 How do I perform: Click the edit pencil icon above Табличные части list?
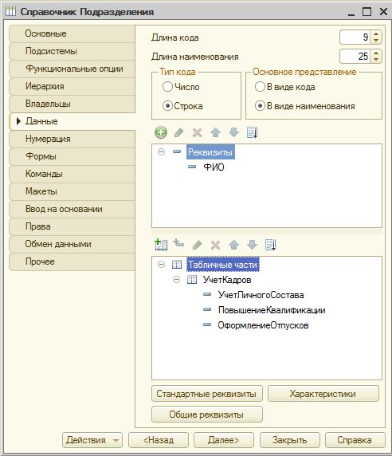197,245
